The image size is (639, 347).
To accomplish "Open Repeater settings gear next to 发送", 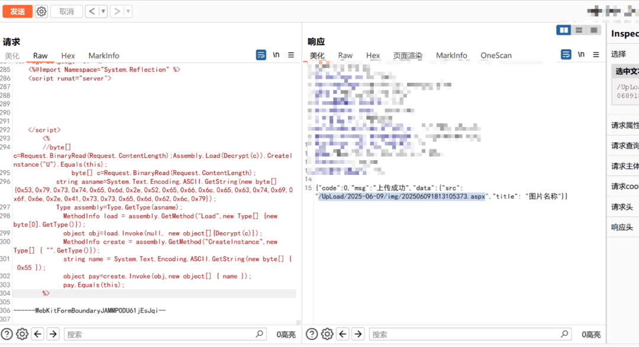I will [x=41, y=11].
